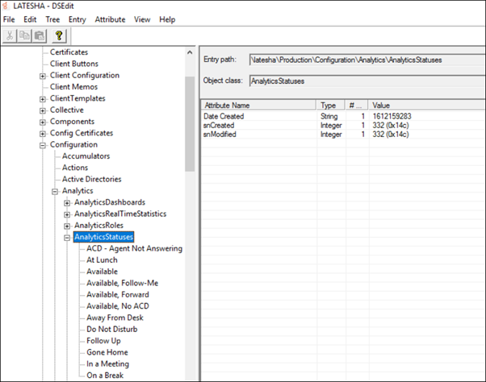Viewport: 486px width, 382px height.
Task: Click the Paste clipboard toolbar icon
Action: point(40,35)
